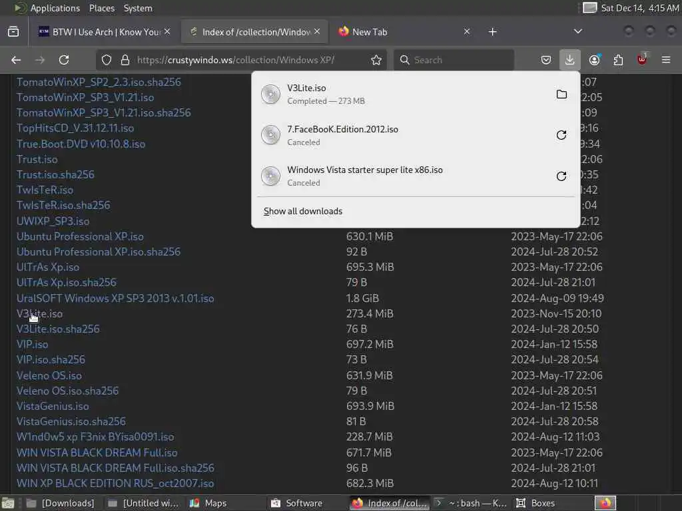The width and height of the screenshot is (682, 511).
Task: Expand the list all tabs chevron
Action: pyautogui.click(x=578, y=31)
